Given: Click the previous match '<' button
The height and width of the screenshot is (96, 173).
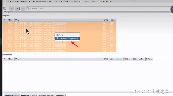Looking at the screenshot, I should [x=12, y=8].
